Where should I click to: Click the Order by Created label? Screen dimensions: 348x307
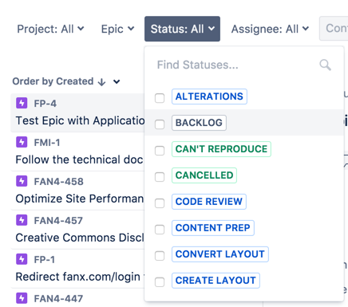pos(53,81)
